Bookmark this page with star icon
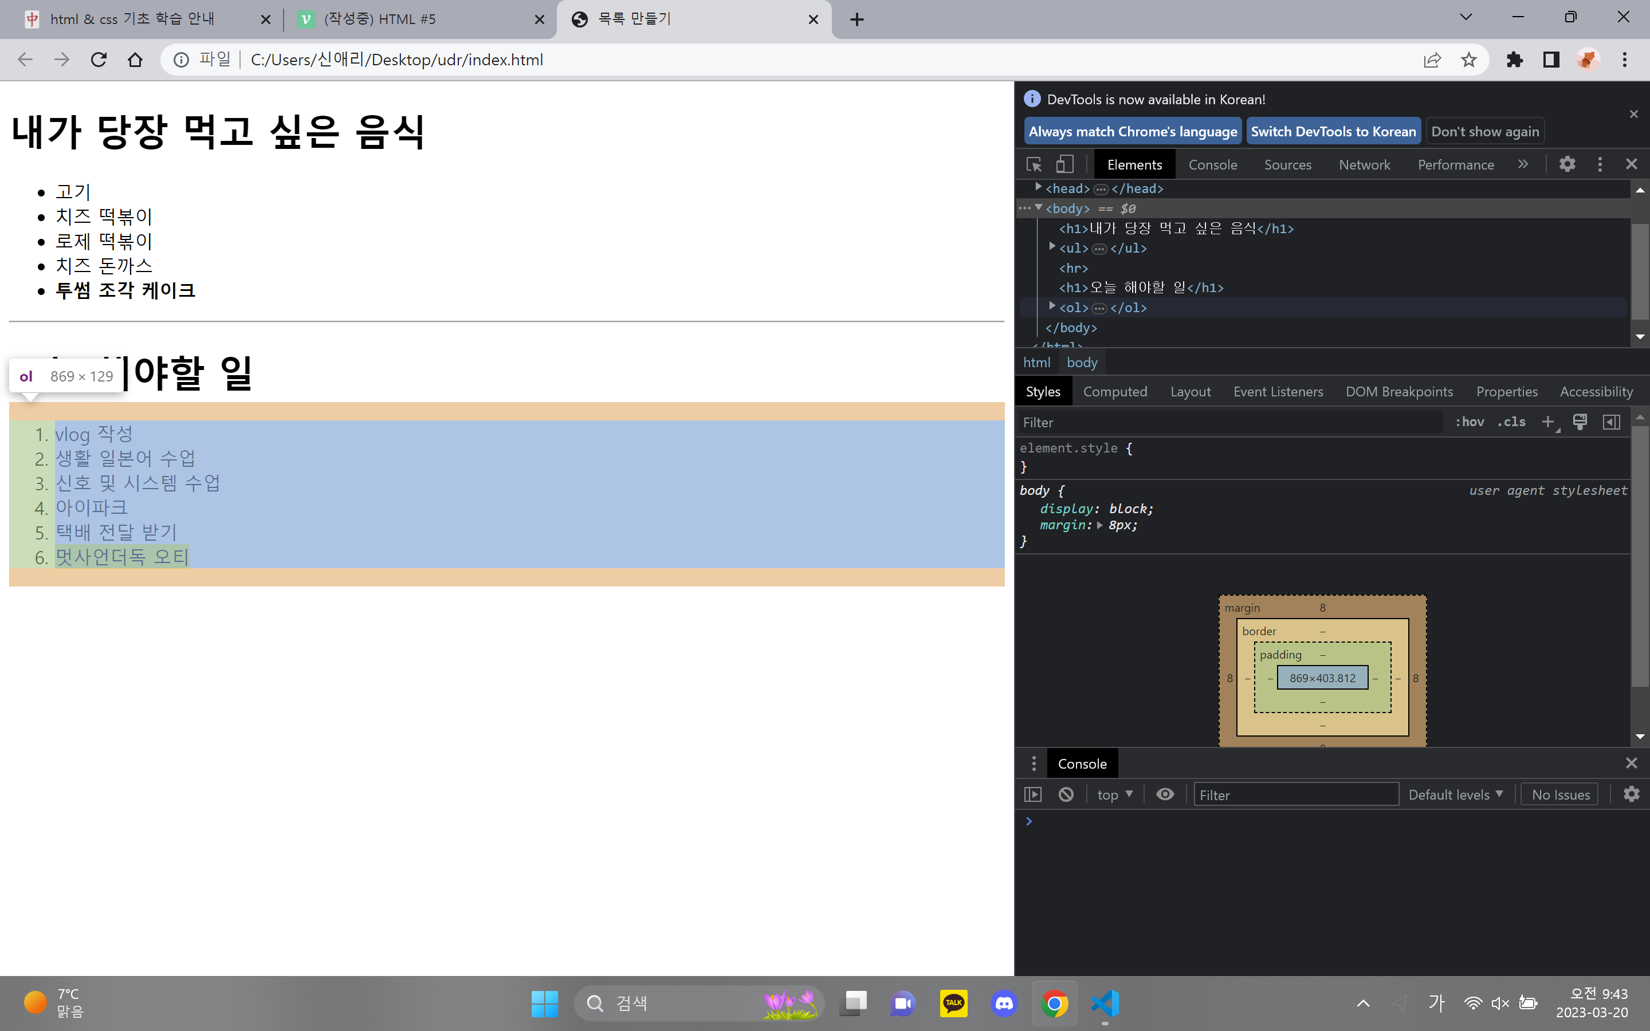Screen dimensions: 1650x1031 (1468, 60)
